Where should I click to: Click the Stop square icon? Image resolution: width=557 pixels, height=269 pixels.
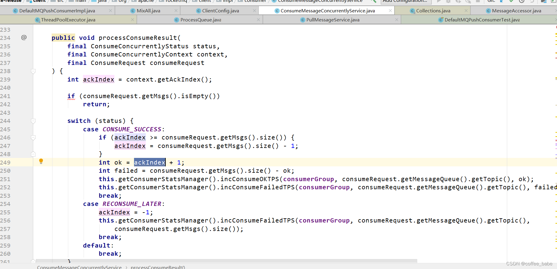point(478,1)
